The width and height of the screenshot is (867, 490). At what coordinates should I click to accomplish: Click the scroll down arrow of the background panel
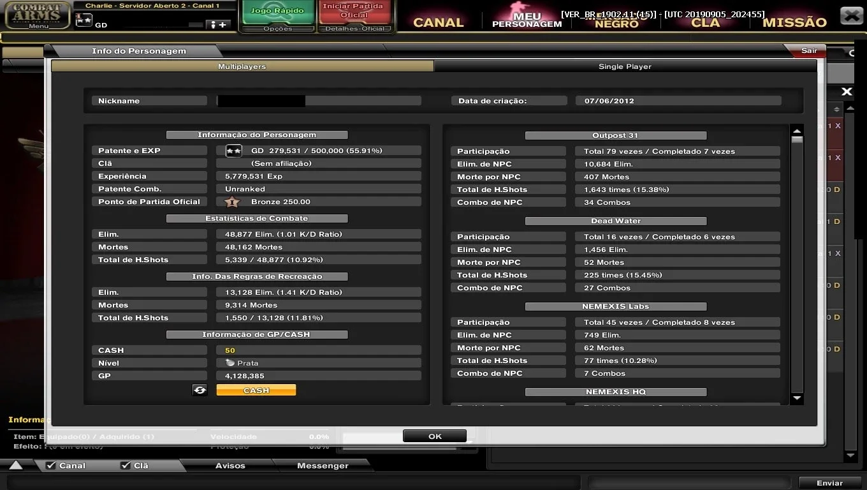point(850,455)
